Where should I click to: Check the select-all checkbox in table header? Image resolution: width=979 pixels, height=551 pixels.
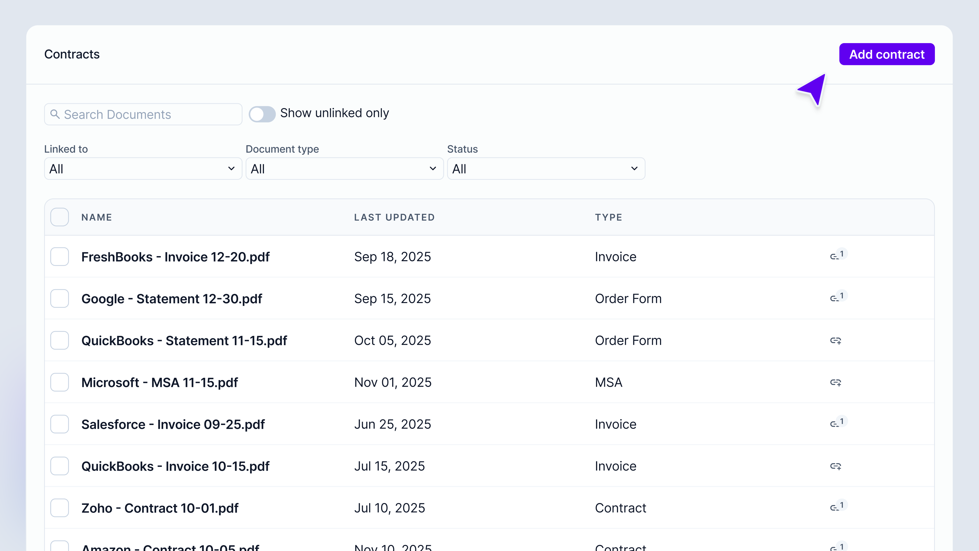pyautogui.click(x=60, y=217)
